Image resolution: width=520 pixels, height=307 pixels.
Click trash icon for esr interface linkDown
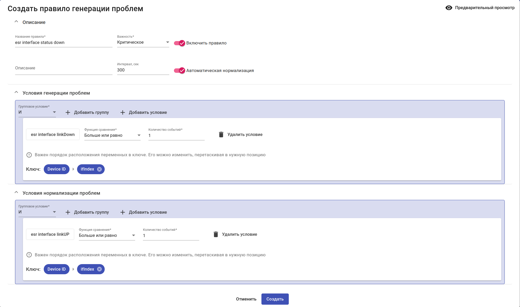click(221, 134)
